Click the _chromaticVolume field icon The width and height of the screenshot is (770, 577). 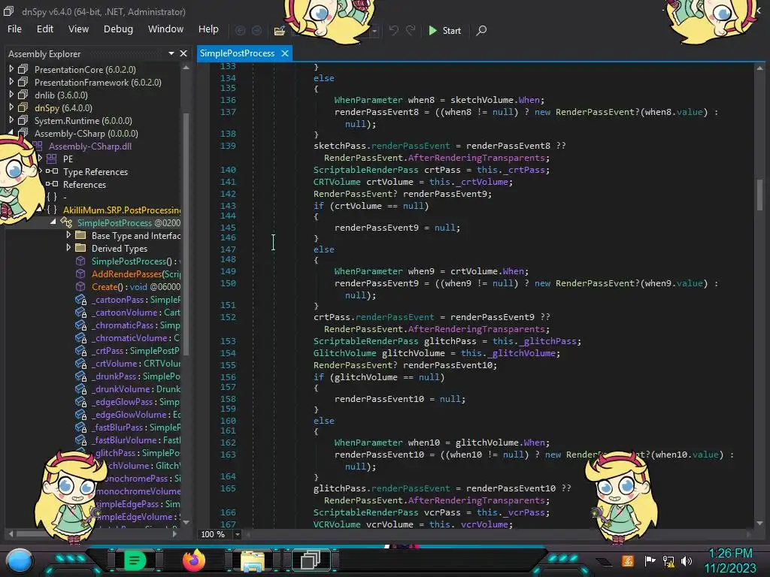(80, 338)
